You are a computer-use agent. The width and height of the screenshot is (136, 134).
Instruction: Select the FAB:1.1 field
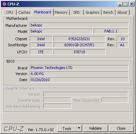click(x=111, y=31)
